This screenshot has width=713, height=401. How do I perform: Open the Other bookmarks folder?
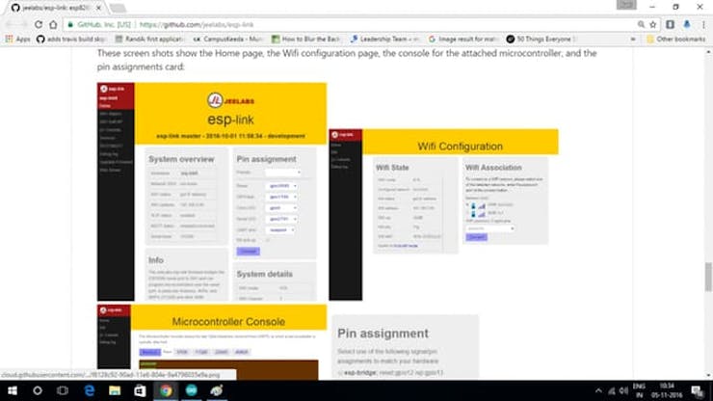(676, 40)
